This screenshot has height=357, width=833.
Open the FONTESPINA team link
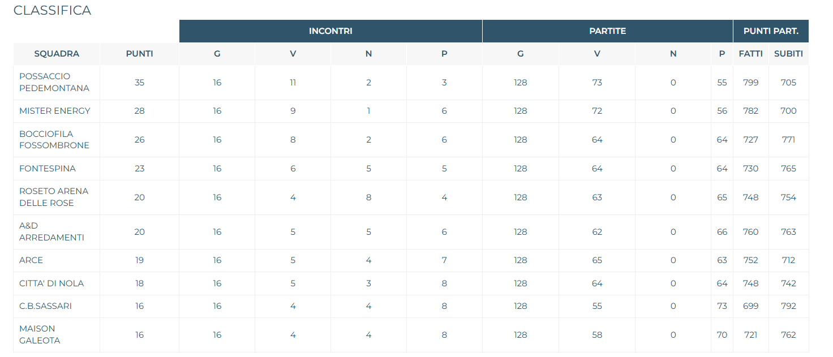point(48,169)
